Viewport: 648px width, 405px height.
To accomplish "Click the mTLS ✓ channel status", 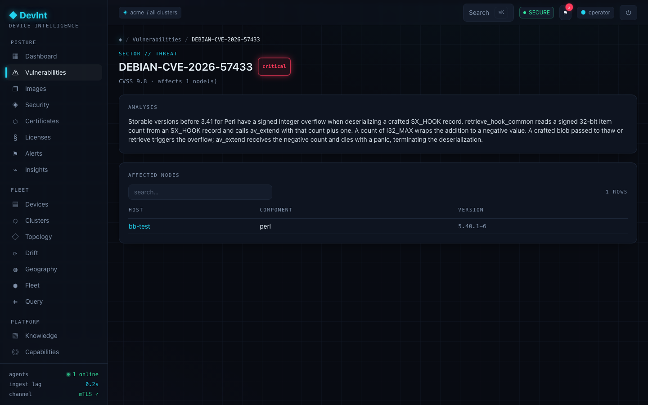I will (89, 394).
